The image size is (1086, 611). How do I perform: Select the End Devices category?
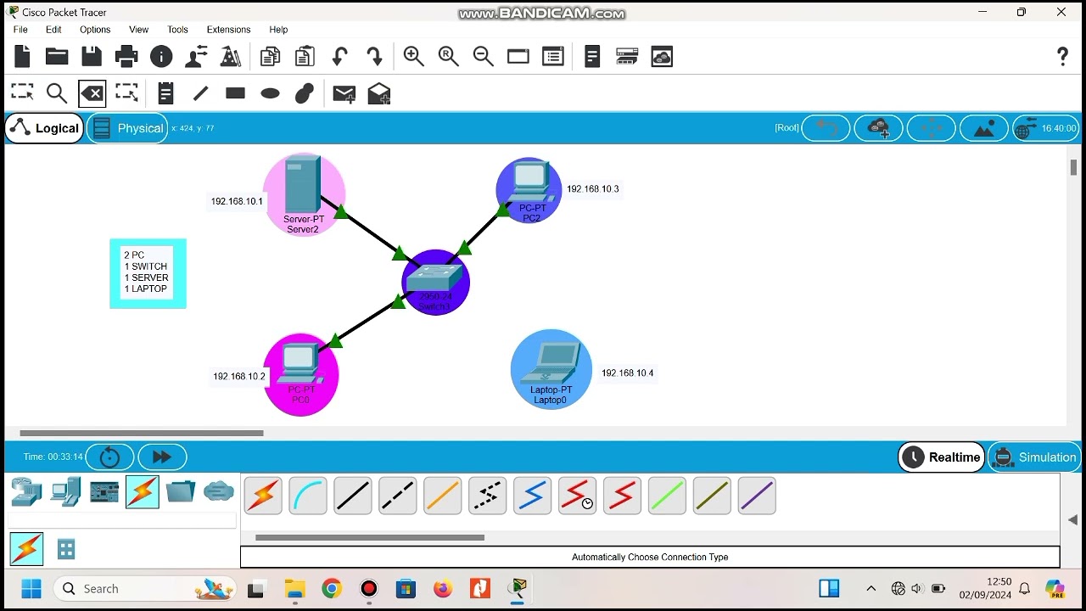pyautogui.click(x=65, y=492)
